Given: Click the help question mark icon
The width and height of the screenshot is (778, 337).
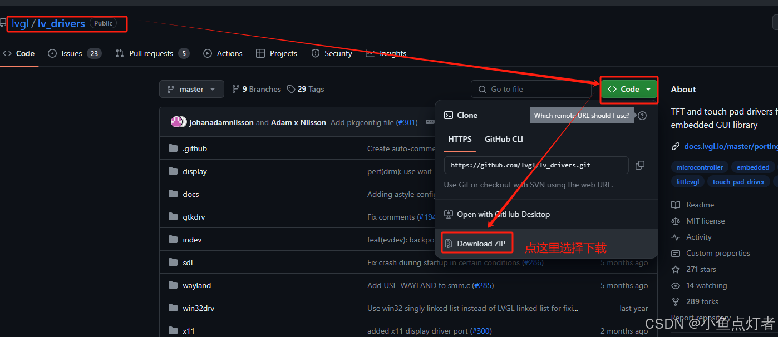Looking at the screenshot, I should point(642,116).
